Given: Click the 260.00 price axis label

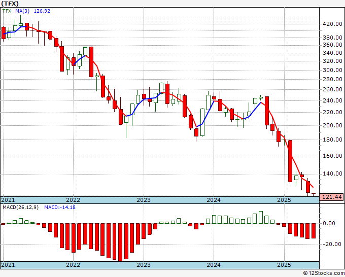Looking at the screenshot, I should coord(332,90).
